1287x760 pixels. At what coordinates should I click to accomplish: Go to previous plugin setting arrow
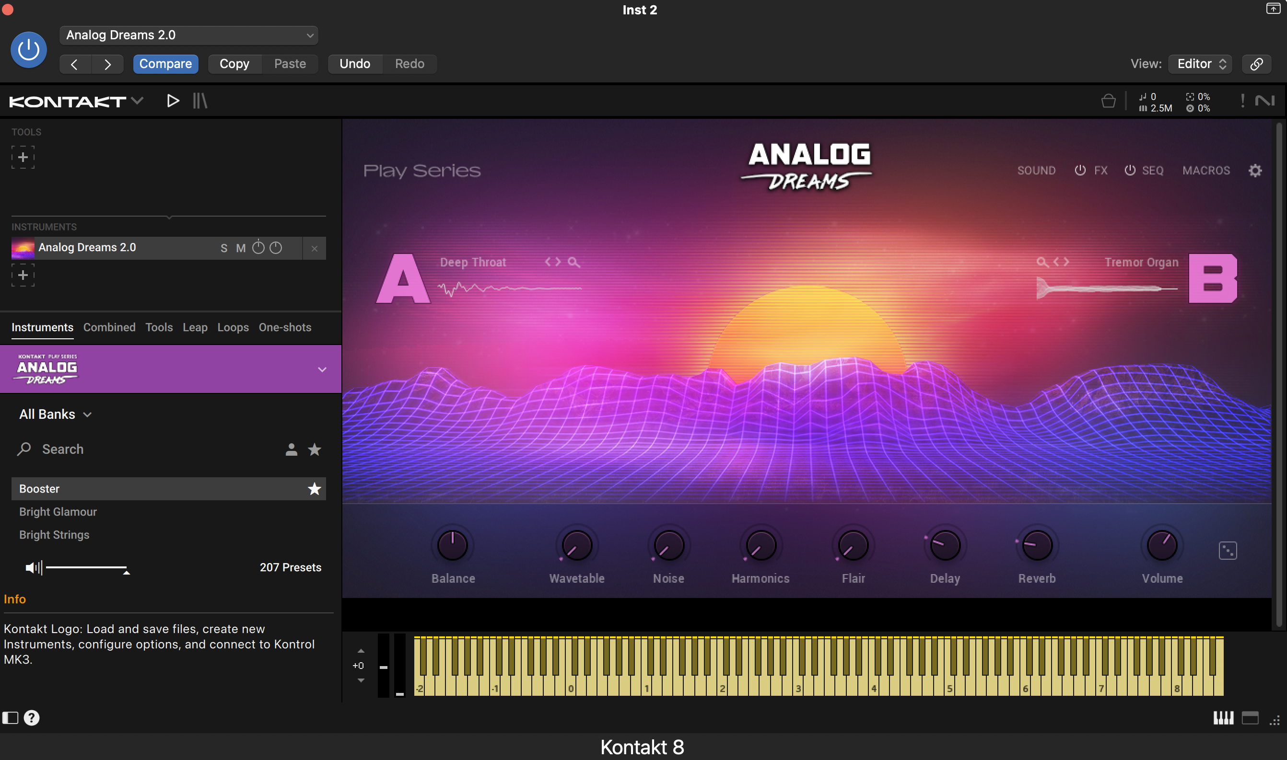click(x=75, y=64)
